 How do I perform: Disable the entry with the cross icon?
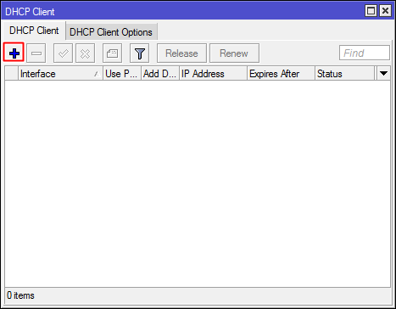click(85, 53)
